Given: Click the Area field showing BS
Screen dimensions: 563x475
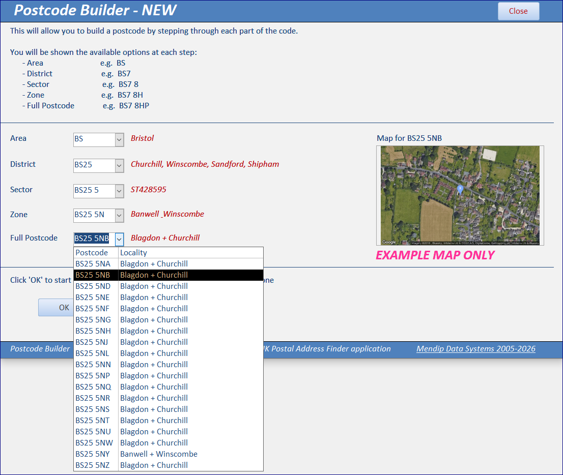Looking at the screenshot, I should (x=95, y=139).
